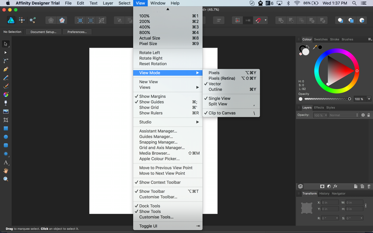
Task: Disable Show Context Toolbar option
Action: pyautogui.click(x=160, y=182)
